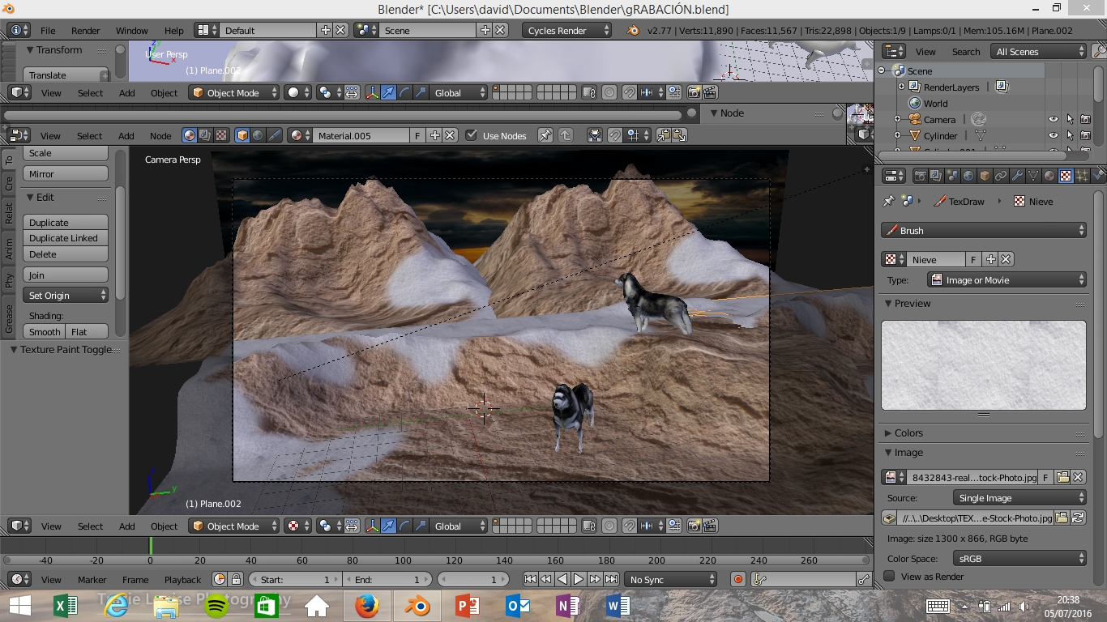Open the Render camera properties tab

click(x=920, y=176)
